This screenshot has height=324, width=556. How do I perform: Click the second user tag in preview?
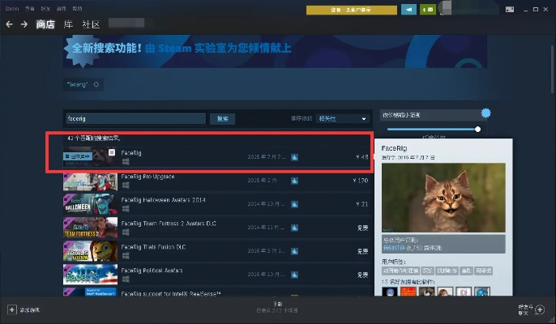point(427,271)
